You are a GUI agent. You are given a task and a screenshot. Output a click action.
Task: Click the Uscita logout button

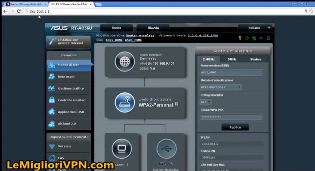pos(116,28)
